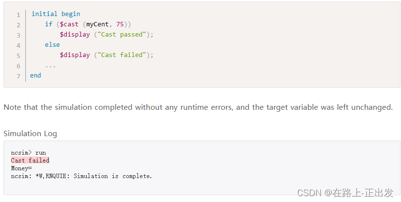Click the Simulation Log heading
401x202 pixels.
tap(30, 134)
